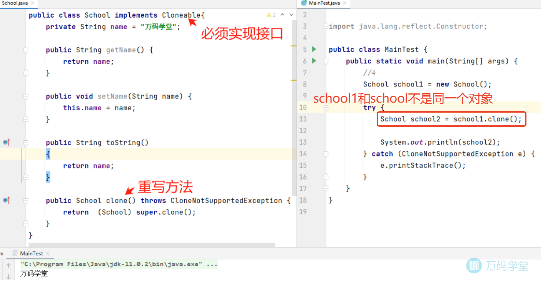Open the warnings indicator showing 2 problems
This screenshot has height=281, width=543.
click(x=271, y=15)
